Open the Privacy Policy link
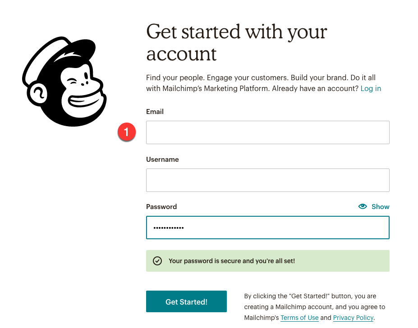 [354, 318]
